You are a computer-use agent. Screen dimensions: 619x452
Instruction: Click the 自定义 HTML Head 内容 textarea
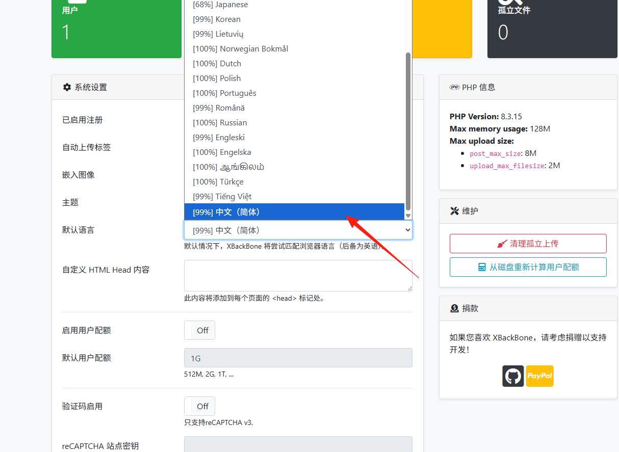point(298,276)
